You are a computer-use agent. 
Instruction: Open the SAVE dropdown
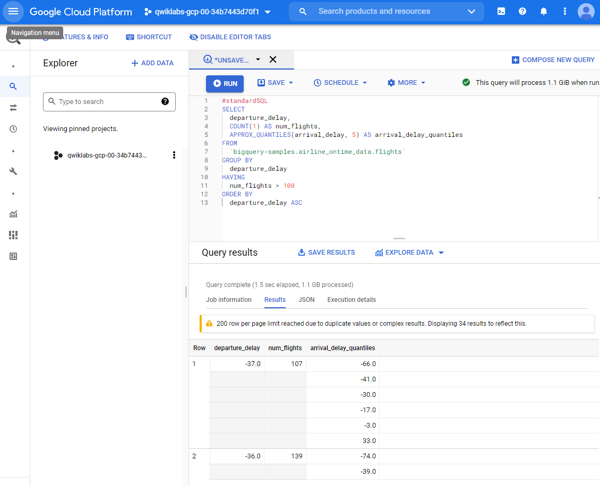(275, 83)
